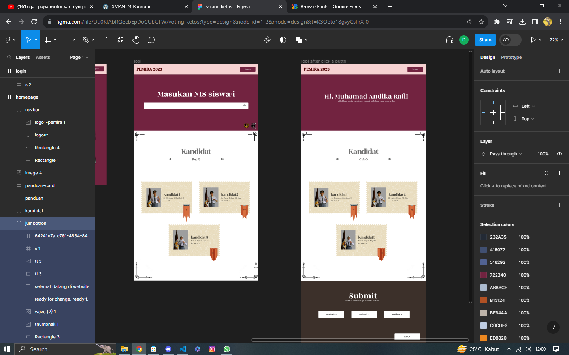Screen dimensions: 569x355
Task: Click the Present play icon
Action: coord(533,40)
